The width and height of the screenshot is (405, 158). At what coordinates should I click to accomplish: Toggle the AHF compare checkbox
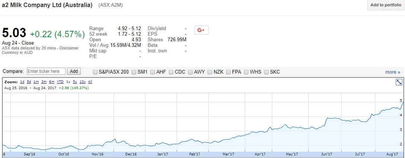pyautogui.click(x=153, y=72)
